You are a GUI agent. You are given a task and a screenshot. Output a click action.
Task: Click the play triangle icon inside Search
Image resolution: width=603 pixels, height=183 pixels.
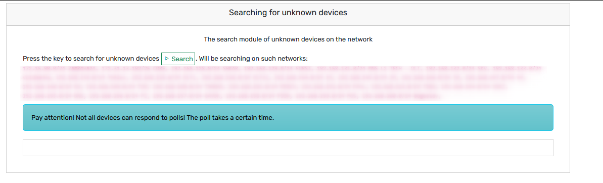pos(166,59)
